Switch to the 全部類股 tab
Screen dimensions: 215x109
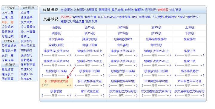[66, 10]
